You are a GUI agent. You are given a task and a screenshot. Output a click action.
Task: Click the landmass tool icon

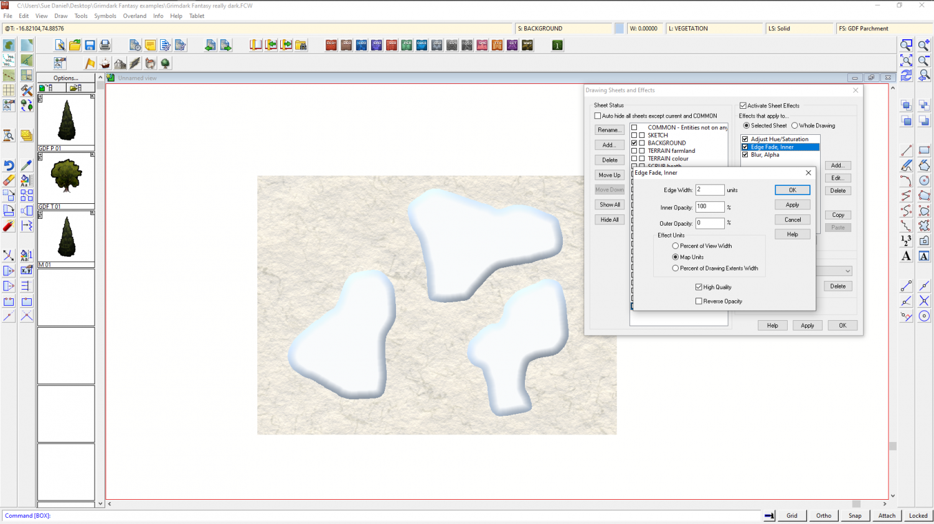click(x=9, y=45)
